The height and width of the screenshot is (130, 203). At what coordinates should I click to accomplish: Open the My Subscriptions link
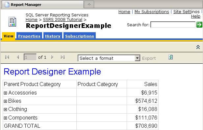pos(152,11)
